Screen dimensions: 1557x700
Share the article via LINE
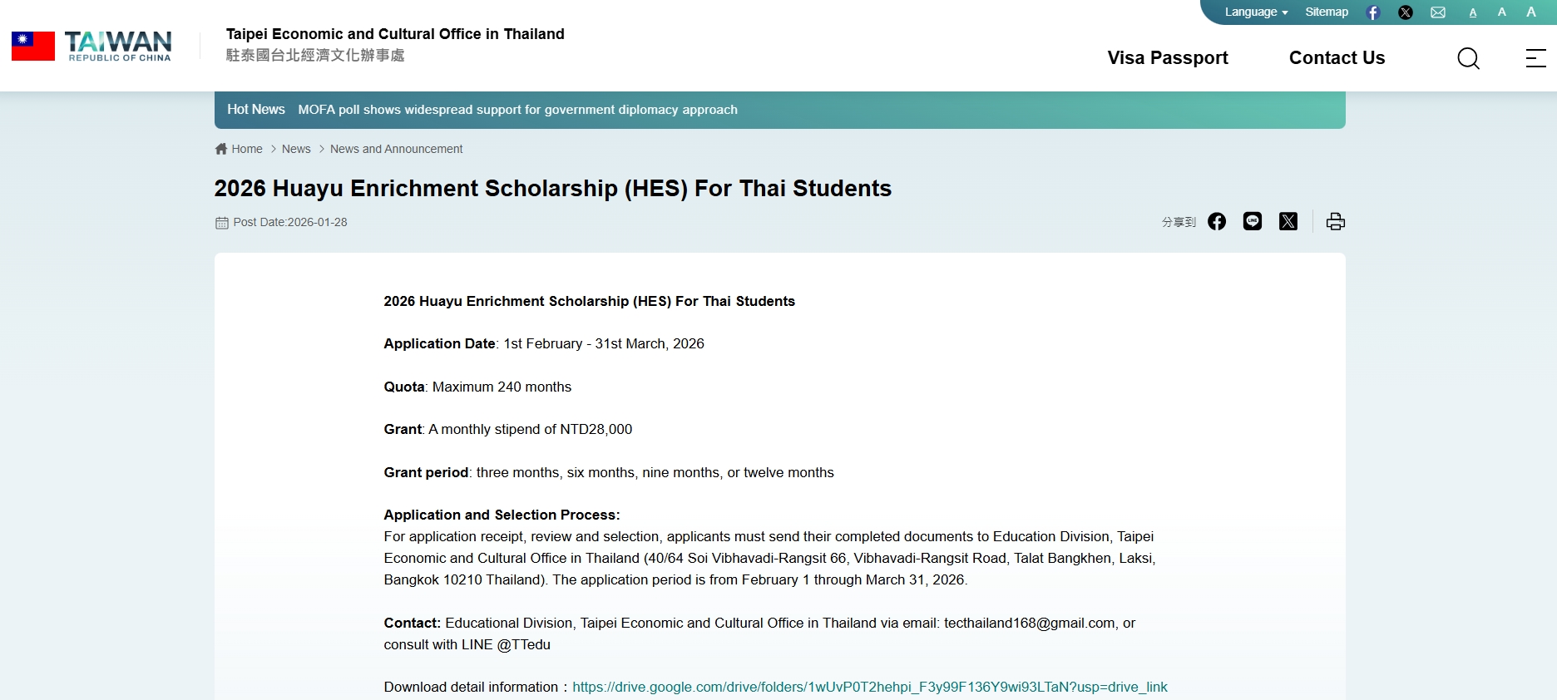[x=1253, y=221]
